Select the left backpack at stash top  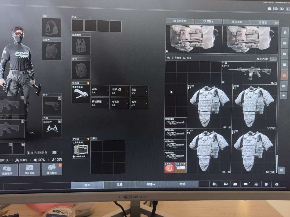point(194,39)
